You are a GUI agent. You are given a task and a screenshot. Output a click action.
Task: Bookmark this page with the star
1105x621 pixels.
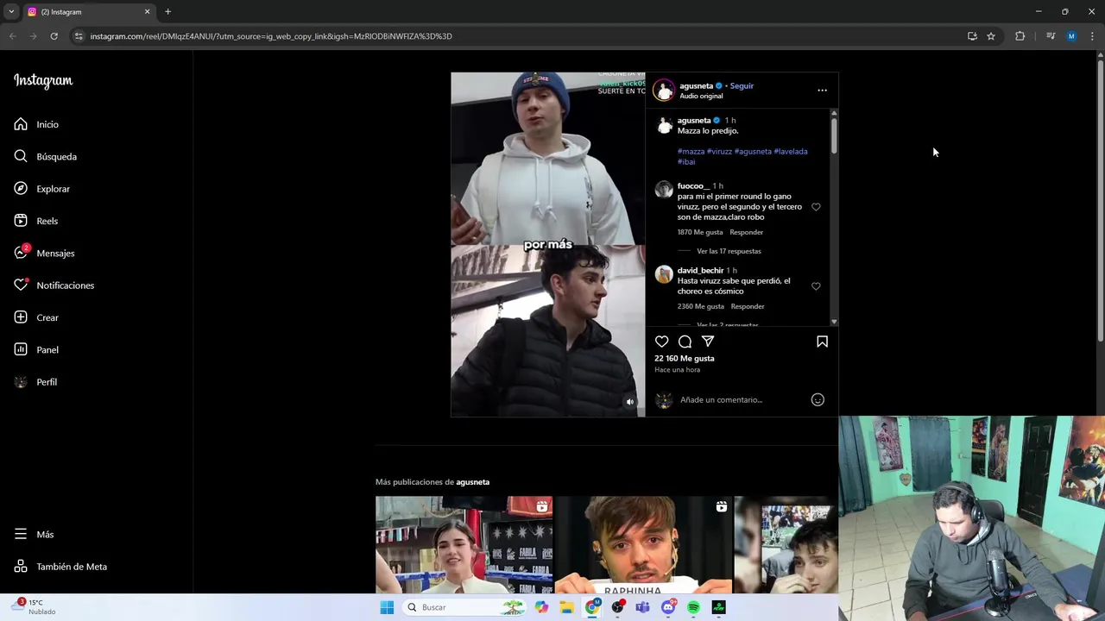[991, 36]
